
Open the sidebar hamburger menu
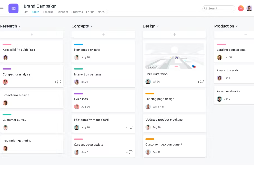(2, 8)
